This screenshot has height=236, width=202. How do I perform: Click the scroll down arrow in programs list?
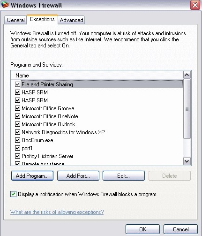point(187,161)
